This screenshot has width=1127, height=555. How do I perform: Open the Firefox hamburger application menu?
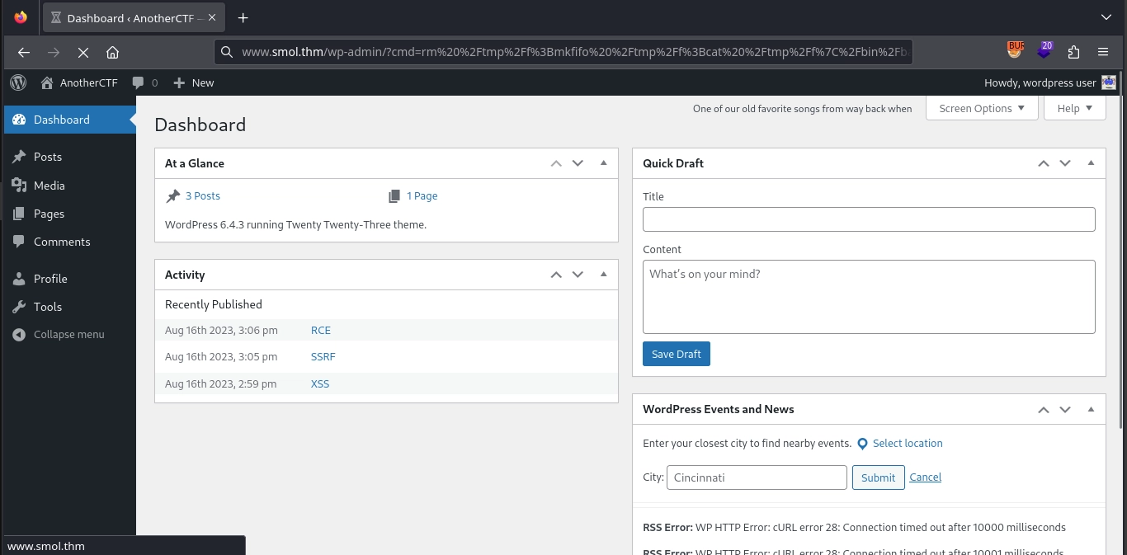click(1103, 52)
